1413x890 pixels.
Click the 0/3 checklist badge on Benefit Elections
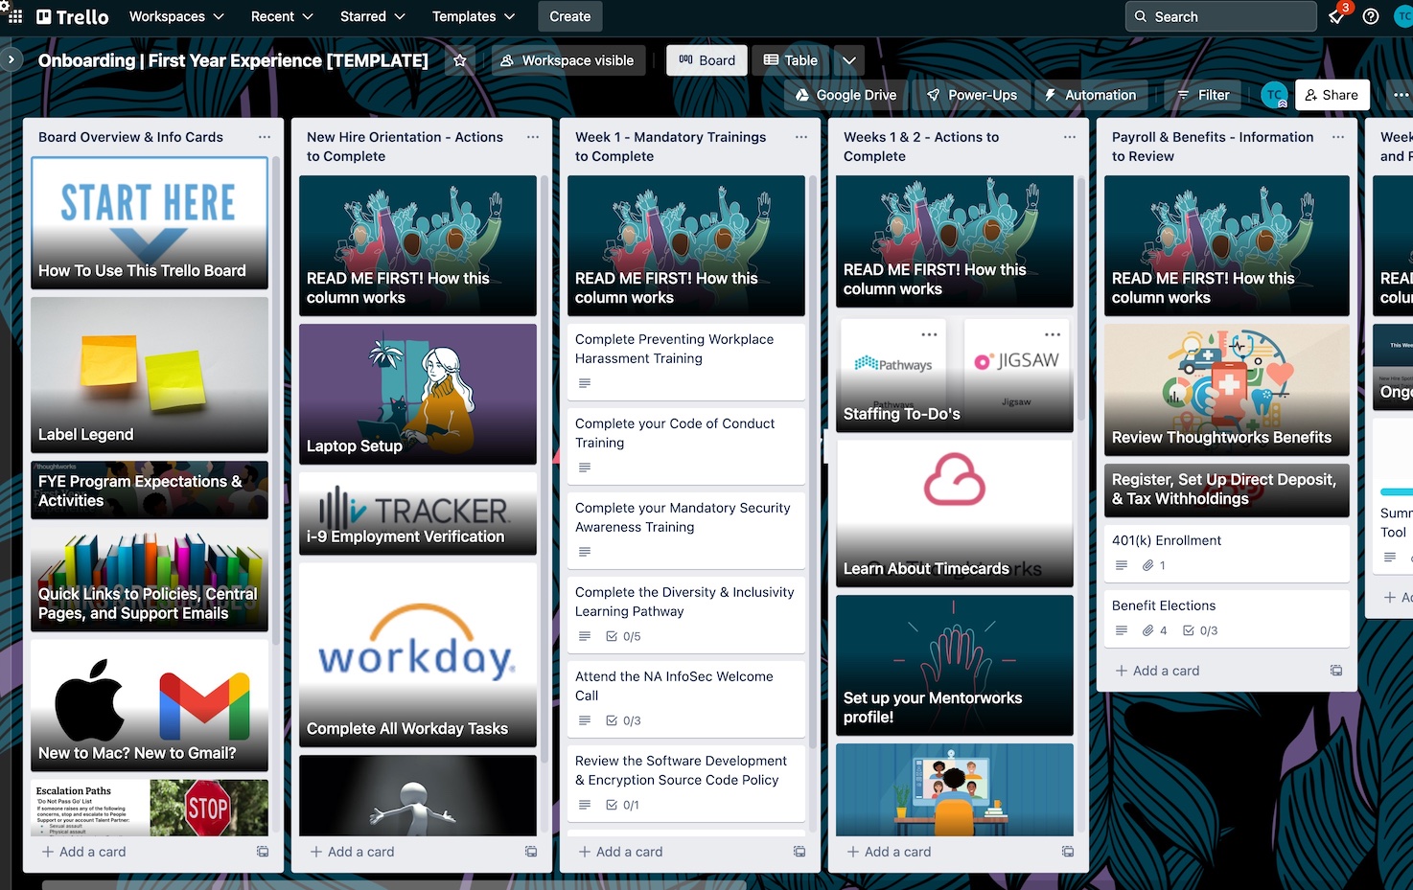point(1200,630)
